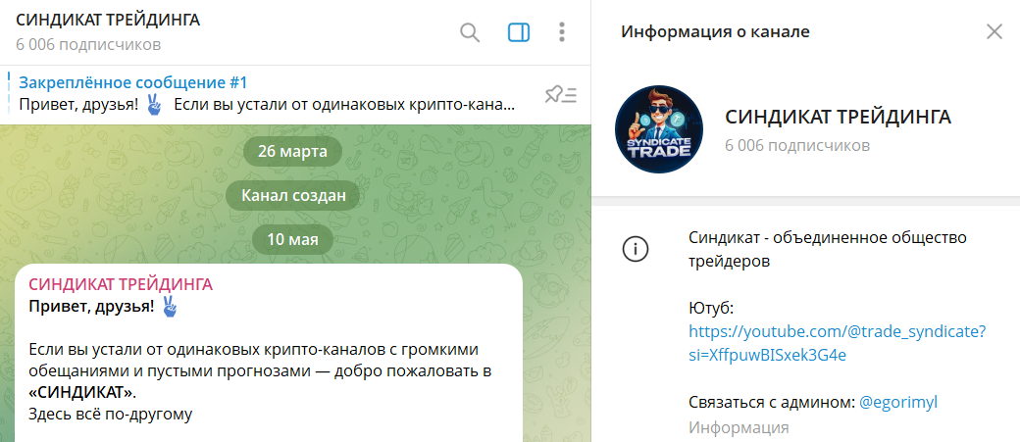This screenshot has height=442, width=1020.
Task: Click the Связаться с админом label
Action: 772,403
